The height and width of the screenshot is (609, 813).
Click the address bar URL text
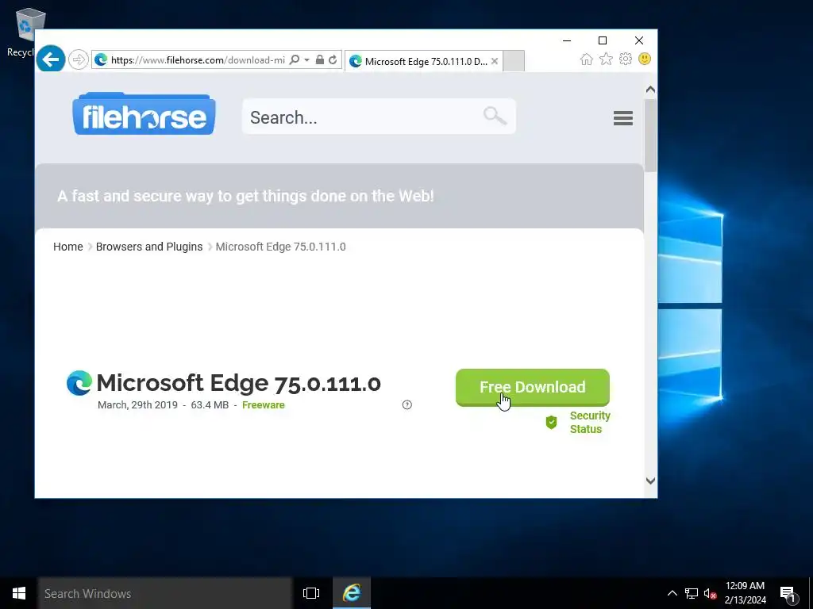[198, 59]
